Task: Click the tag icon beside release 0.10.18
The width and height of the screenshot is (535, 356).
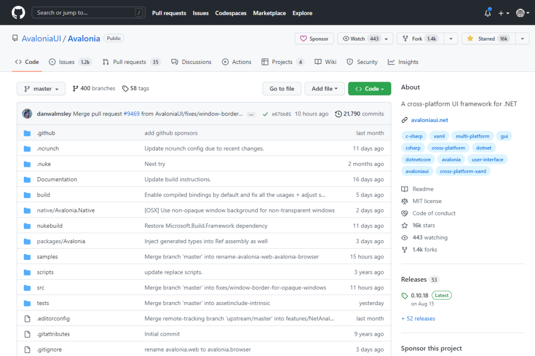Action: (404, 295)
